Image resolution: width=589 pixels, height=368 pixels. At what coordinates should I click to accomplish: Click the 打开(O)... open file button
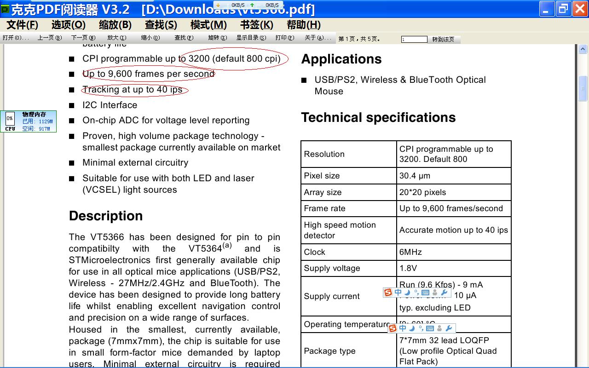(x=16, y=38)
